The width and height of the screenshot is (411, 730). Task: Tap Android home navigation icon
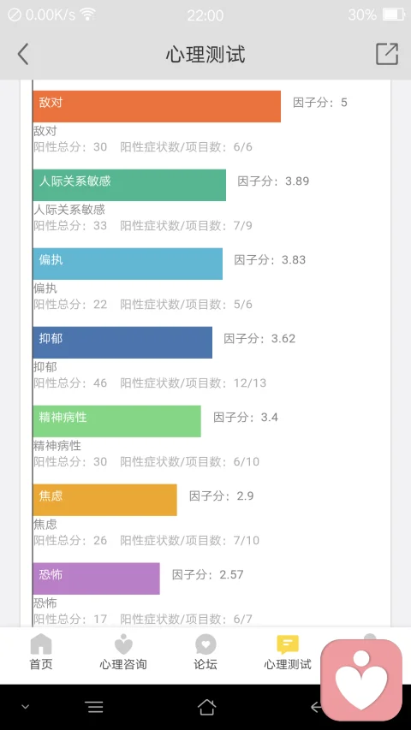[x=206, y=707]
